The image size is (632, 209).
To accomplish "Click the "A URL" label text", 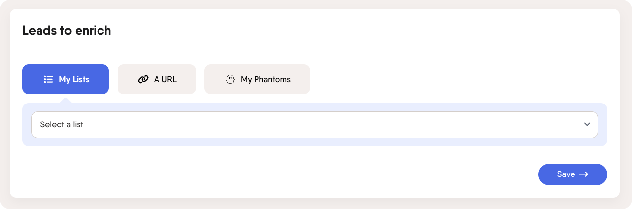I will 165,79.
